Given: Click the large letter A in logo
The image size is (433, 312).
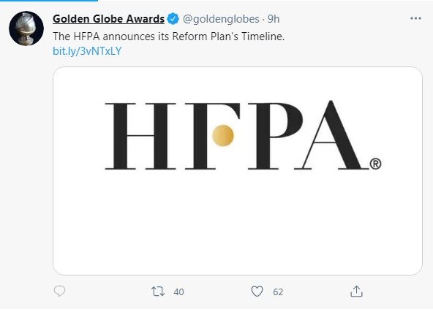Looking at the screenshot, I should pyautogui.click(x=331, y=135).
